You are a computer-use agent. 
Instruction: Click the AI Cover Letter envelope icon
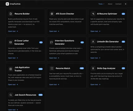(x=10, y=42)
